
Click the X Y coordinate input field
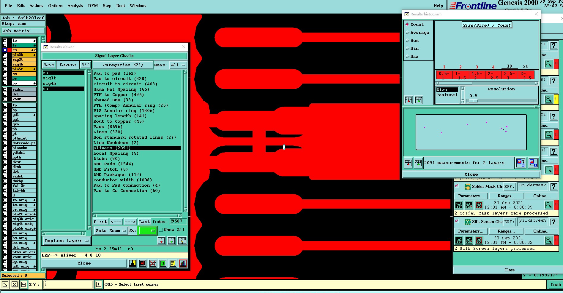(68, 285)
